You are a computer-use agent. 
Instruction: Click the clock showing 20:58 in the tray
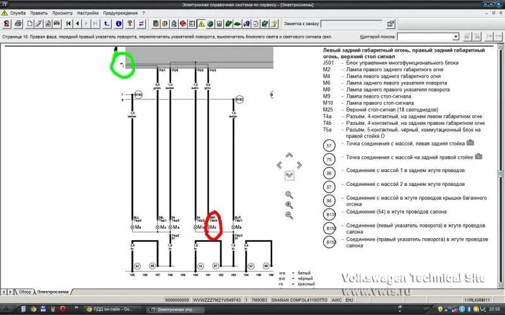point(495,309)
